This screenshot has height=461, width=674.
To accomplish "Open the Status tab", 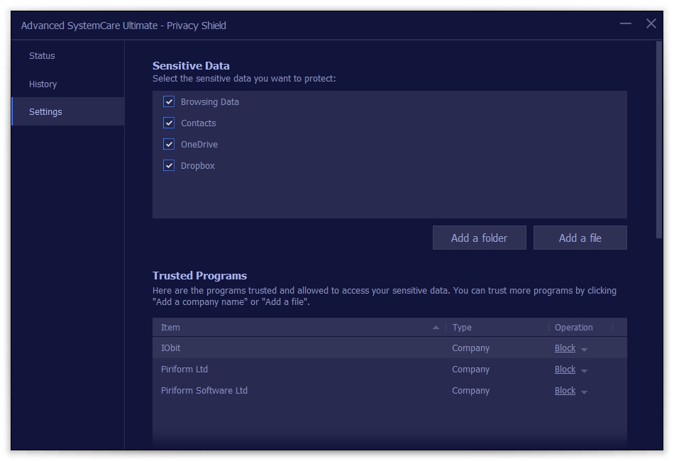I will click(x=42, y=56).
